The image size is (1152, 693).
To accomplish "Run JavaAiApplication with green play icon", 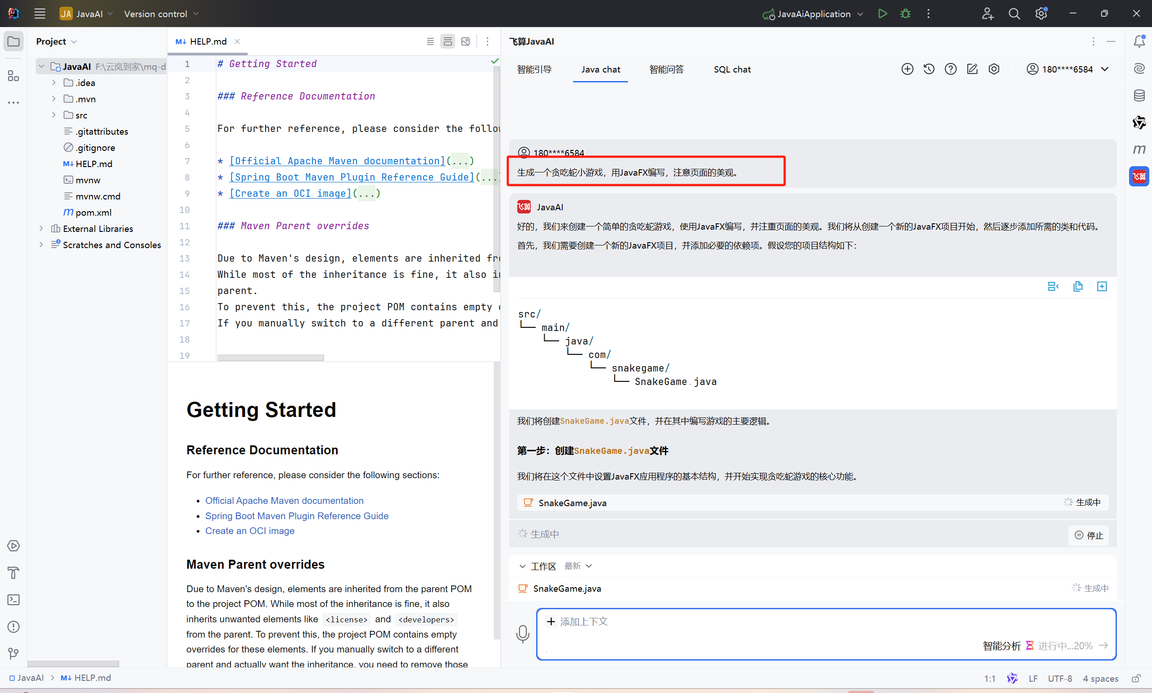I will [882, 14].
